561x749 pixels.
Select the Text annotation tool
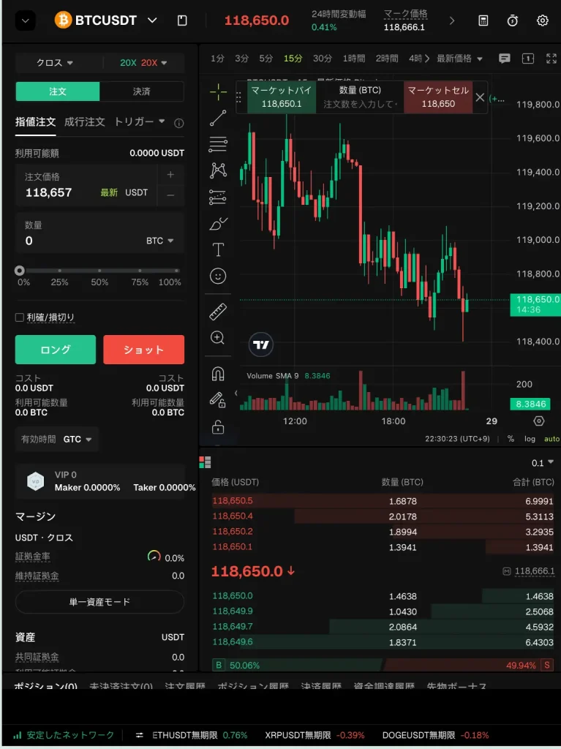coord(218,249)
